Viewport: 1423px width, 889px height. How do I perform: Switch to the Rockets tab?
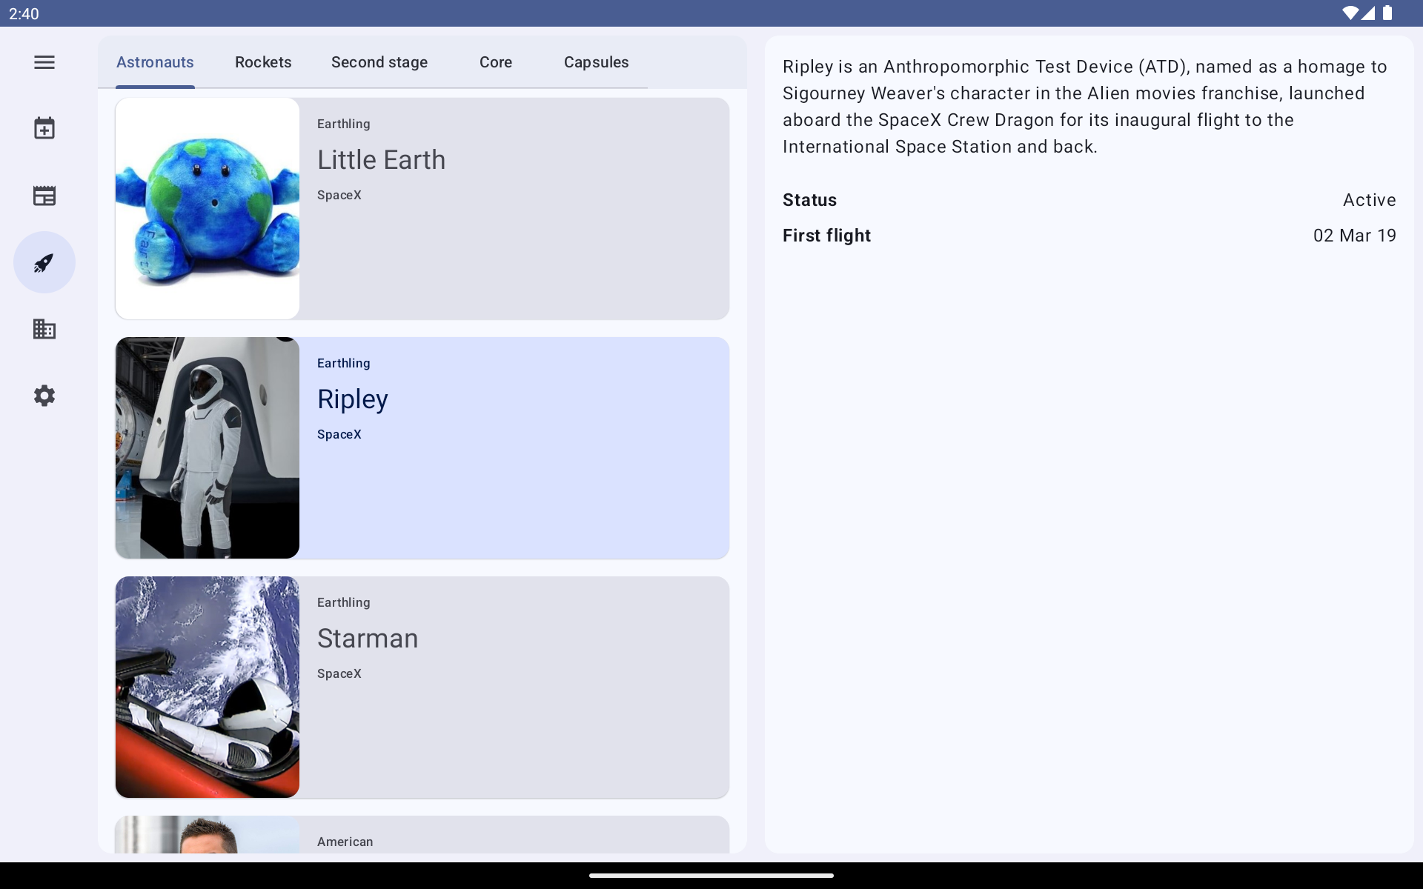click(x=263, y=62)
